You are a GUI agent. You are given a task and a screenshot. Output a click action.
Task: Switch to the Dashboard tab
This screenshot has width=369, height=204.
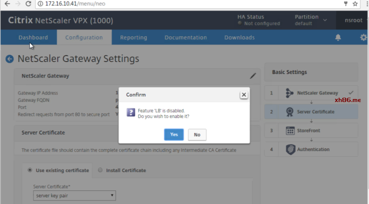pos(33,37)
